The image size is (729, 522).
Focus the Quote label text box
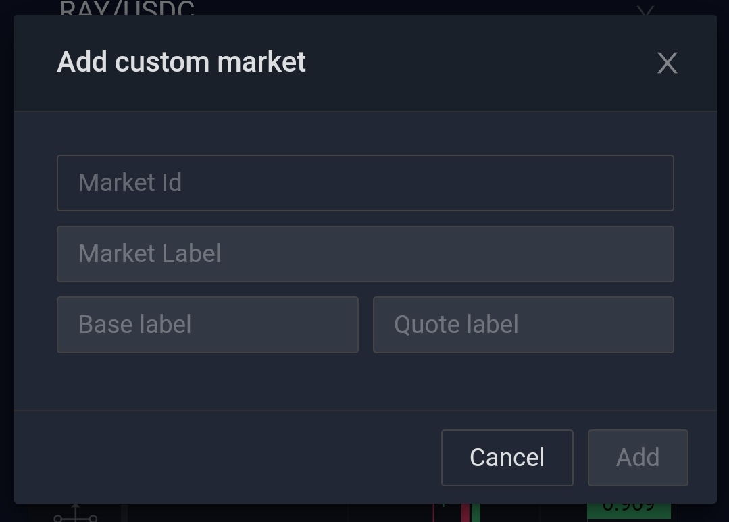523,325
